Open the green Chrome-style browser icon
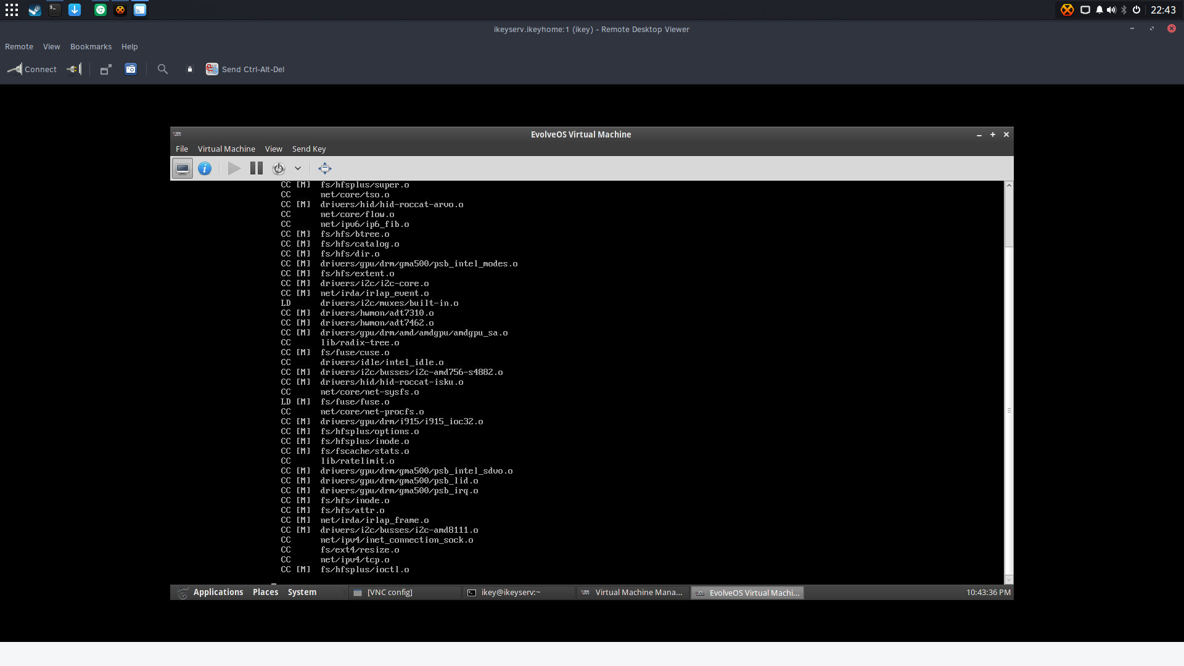Image resolution: width=1184 pixels, height=666 pixels. click(101, 10)
